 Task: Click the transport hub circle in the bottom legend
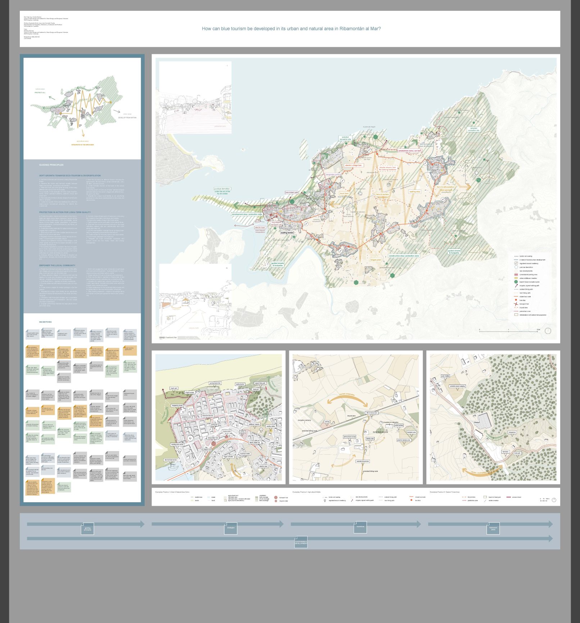click(276, 497)
